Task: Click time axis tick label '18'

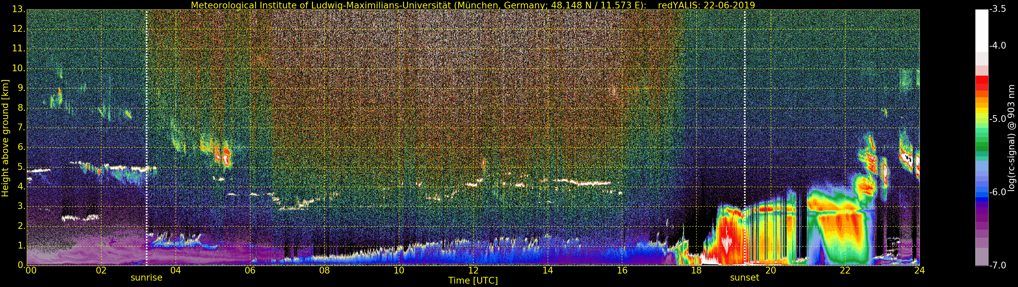Action: (696, 270)
